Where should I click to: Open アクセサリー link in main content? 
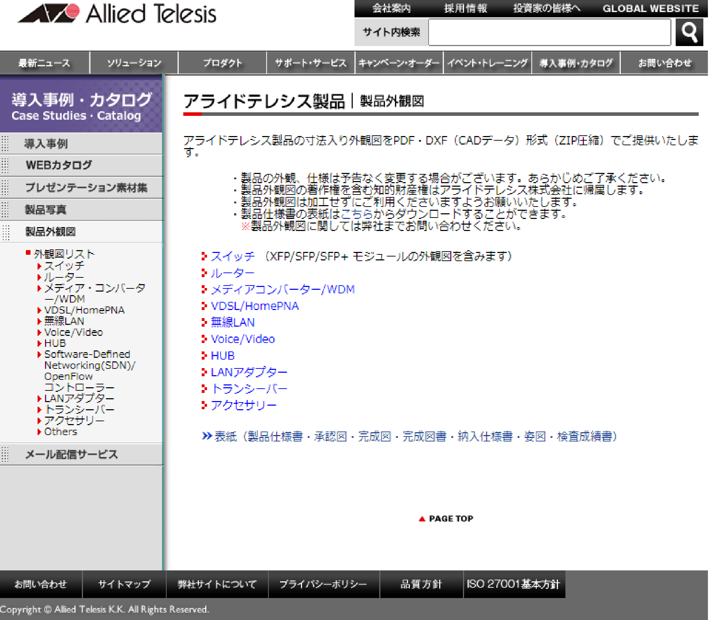click(x=244, y=405)
